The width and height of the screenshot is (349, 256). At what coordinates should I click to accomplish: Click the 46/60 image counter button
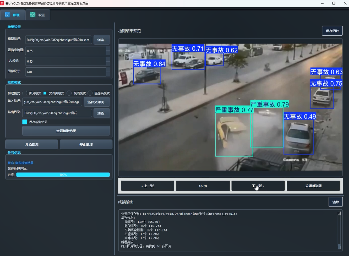click(203, 186)
